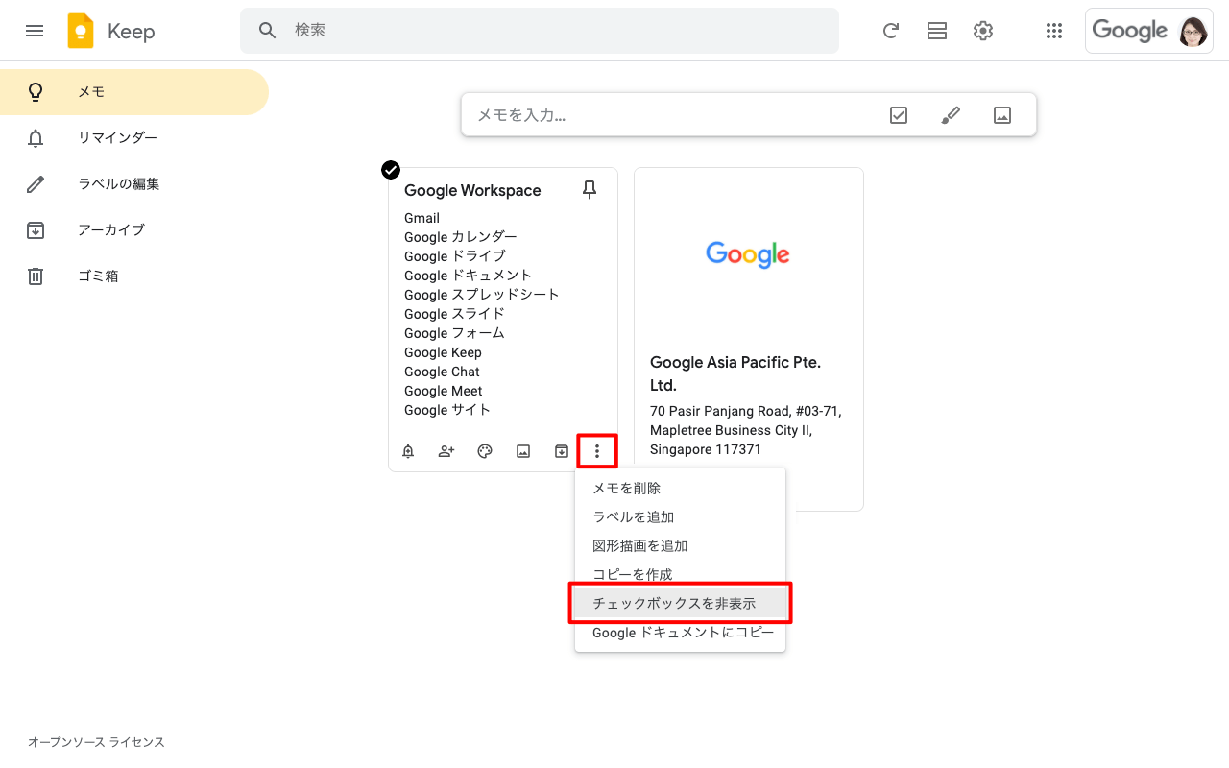Click the Google スライド line
1229x768 pixels.
point(454,314)
